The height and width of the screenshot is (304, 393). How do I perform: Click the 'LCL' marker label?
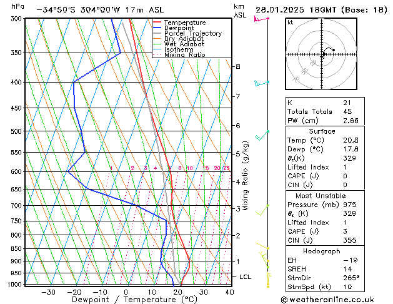245,277
